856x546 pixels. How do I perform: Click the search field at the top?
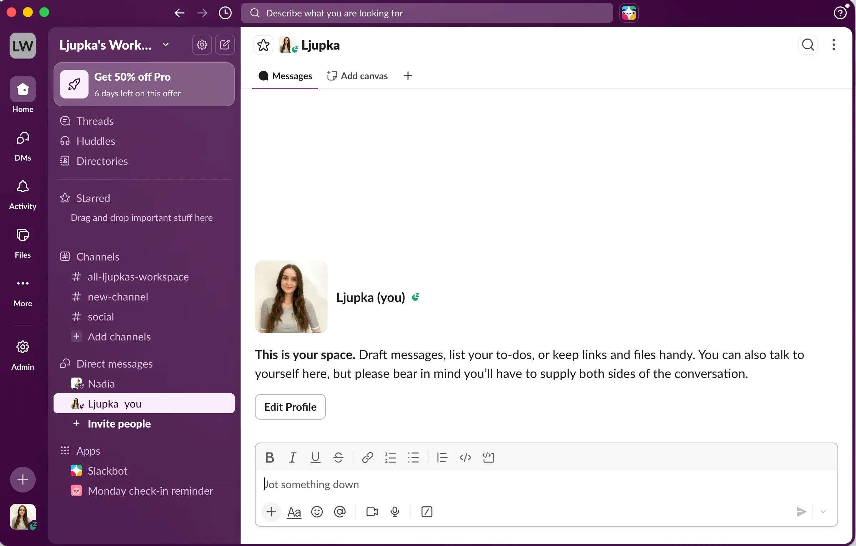427,13
